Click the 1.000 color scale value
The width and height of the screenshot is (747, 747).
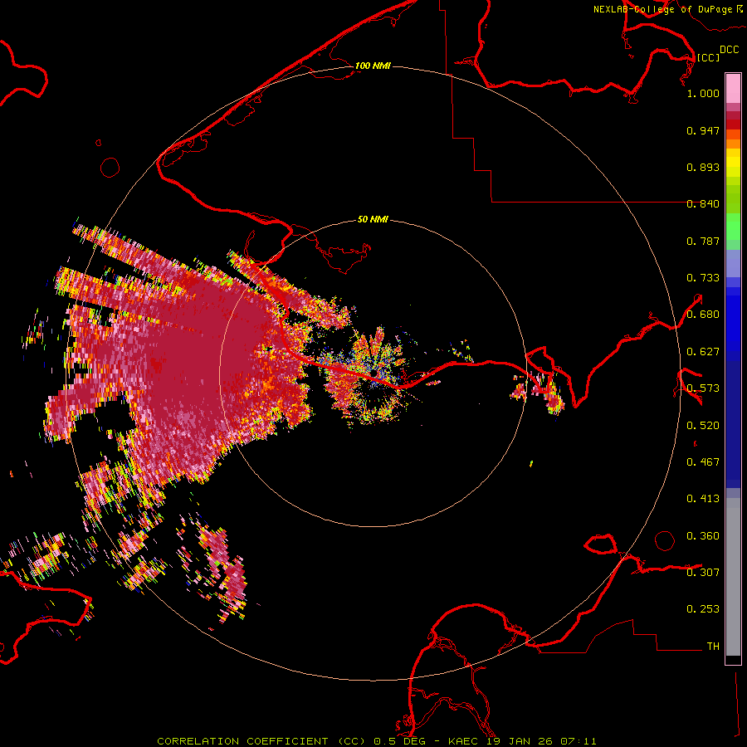pos(703,93)
